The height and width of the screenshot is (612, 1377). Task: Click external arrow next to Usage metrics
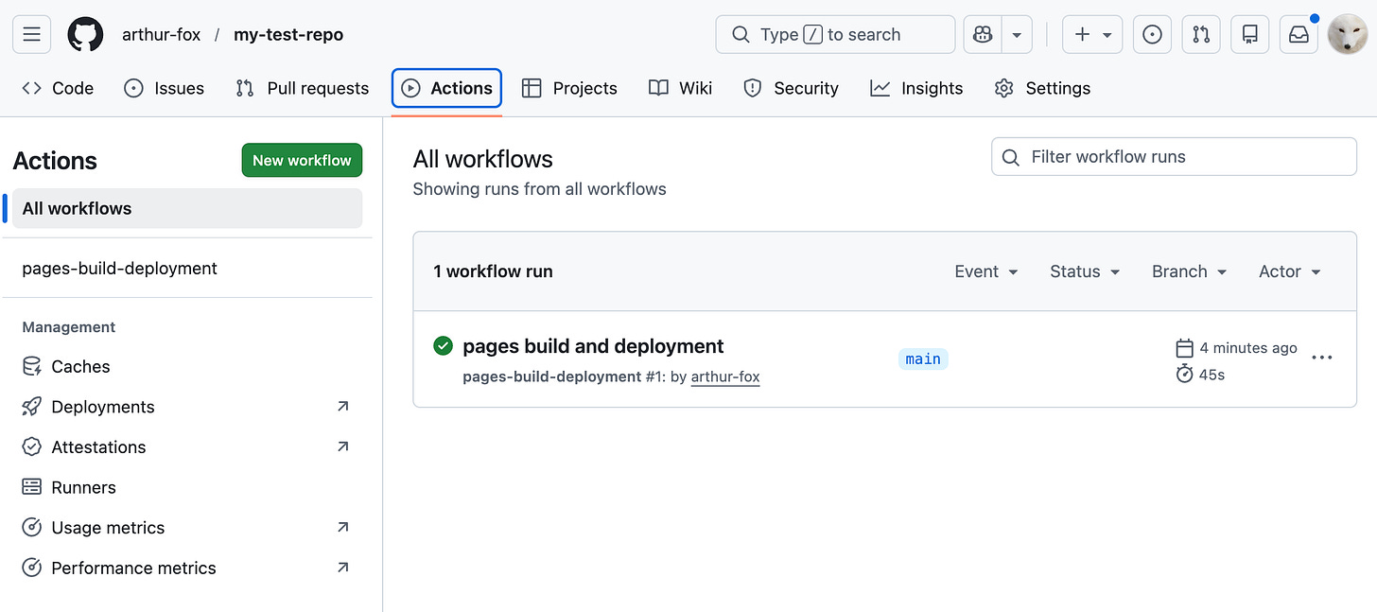(x=342, y=527)
